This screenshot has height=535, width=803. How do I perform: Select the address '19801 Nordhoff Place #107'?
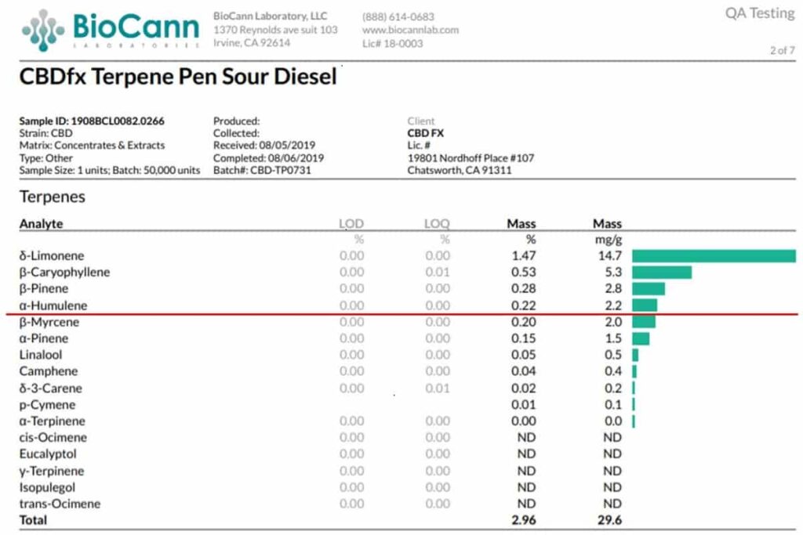(x=471, y=158)
